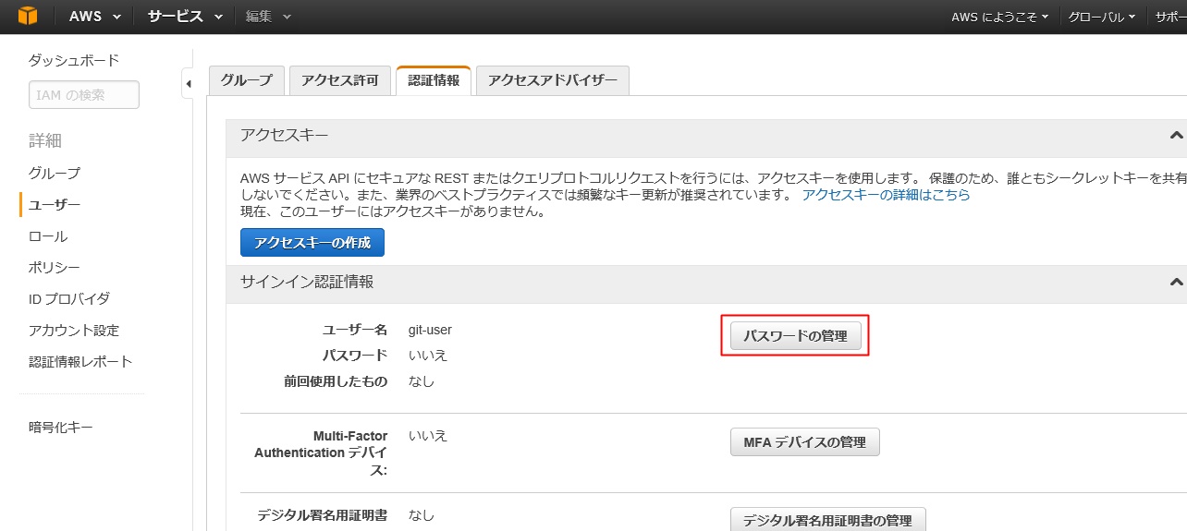This screenshot has height=531, width=1187.
Task: Collapse the アクセスキー section chevron
Action: pyautogui.click(x=1176, y=136)
